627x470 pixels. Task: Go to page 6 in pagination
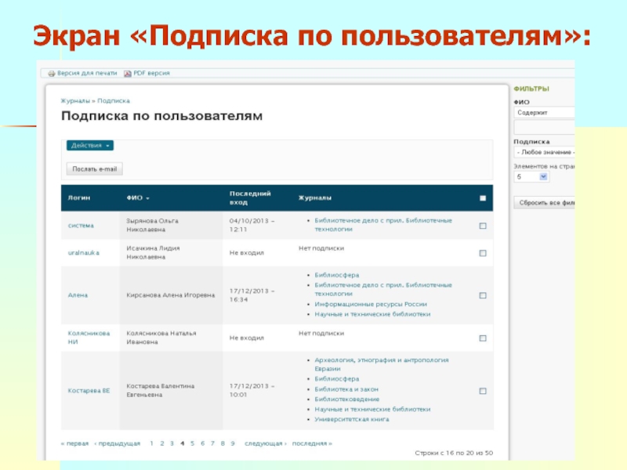pyautogui.click(x=202, y=443)
